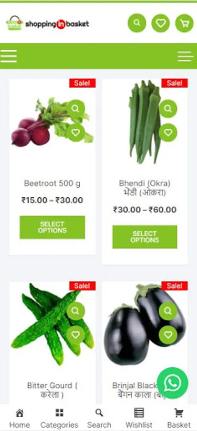Quick view Bitter Gourd magnifier icon
197x431 pixels.
(75, 311)
